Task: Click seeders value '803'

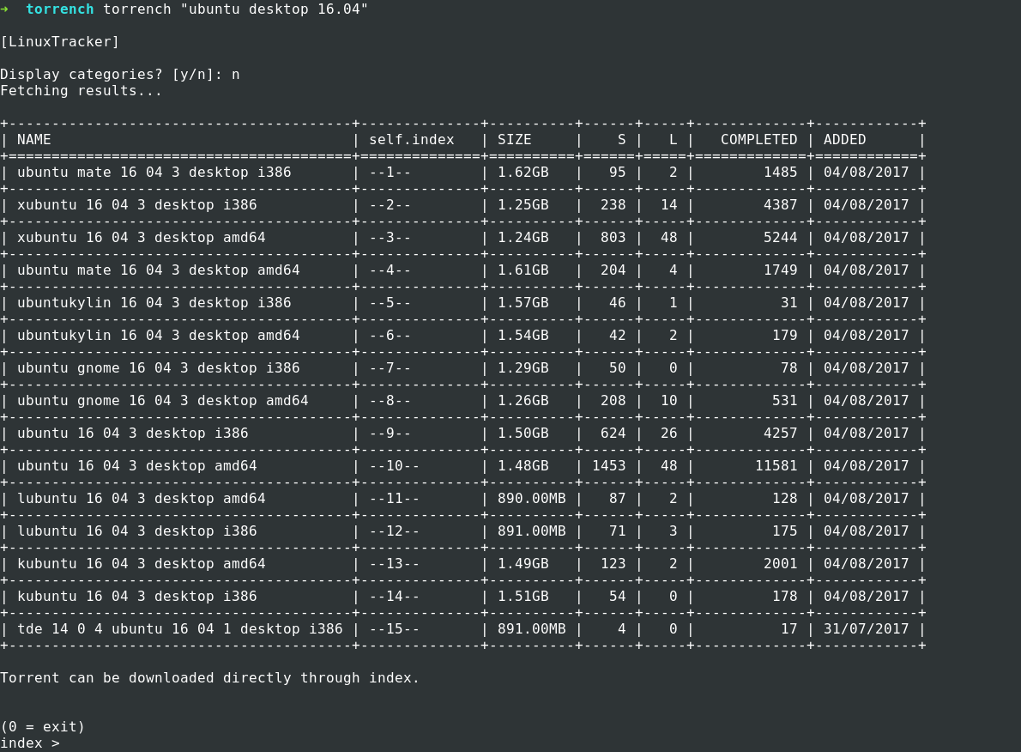Action: pos(613,238)
